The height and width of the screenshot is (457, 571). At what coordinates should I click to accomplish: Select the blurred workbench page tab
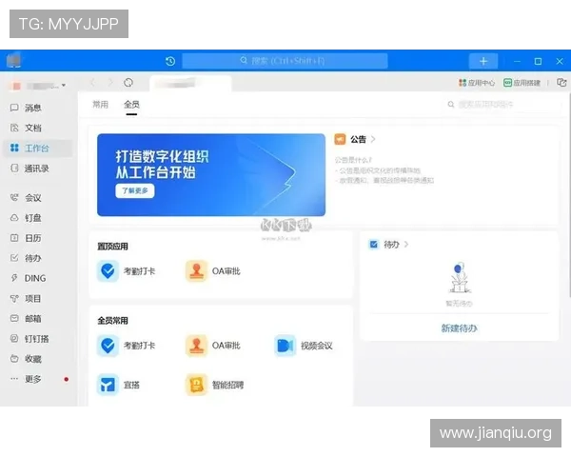(190, 84)
